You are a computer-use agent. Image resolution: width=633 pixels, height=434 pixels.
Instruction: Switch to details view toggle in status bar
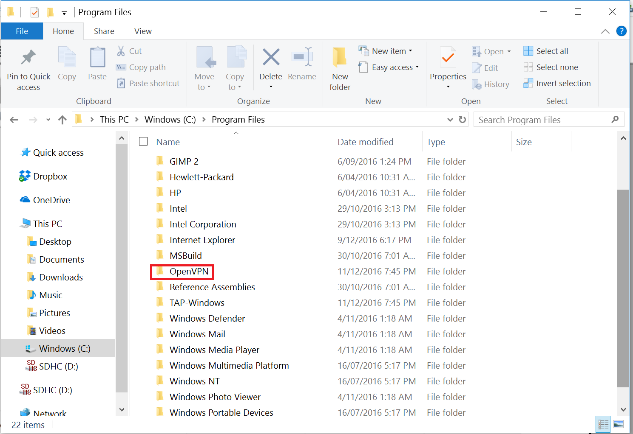point(603,424)
